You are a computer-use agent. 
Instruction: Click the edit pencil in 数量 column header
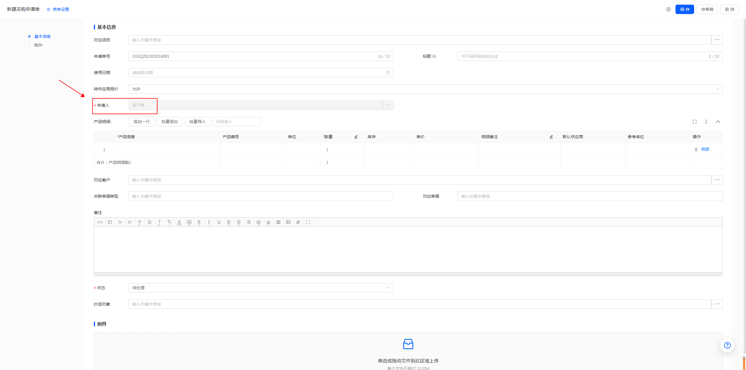click(356, 137)
